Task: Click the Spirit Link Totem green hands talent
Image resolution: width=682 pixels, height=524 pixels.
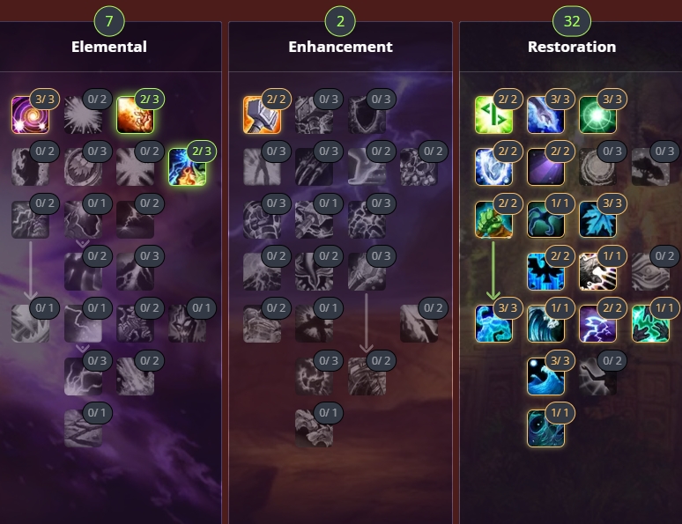Action: (x=650, y=324)
